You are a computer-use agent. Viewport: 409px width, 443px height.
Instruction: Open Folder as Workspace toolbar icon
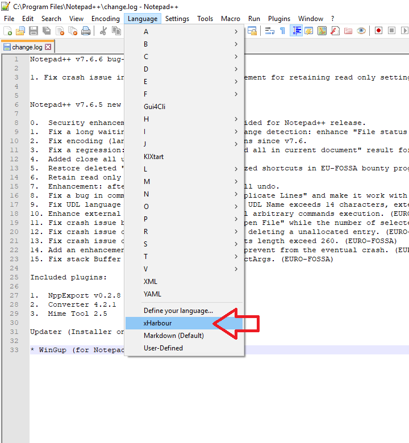348,31
